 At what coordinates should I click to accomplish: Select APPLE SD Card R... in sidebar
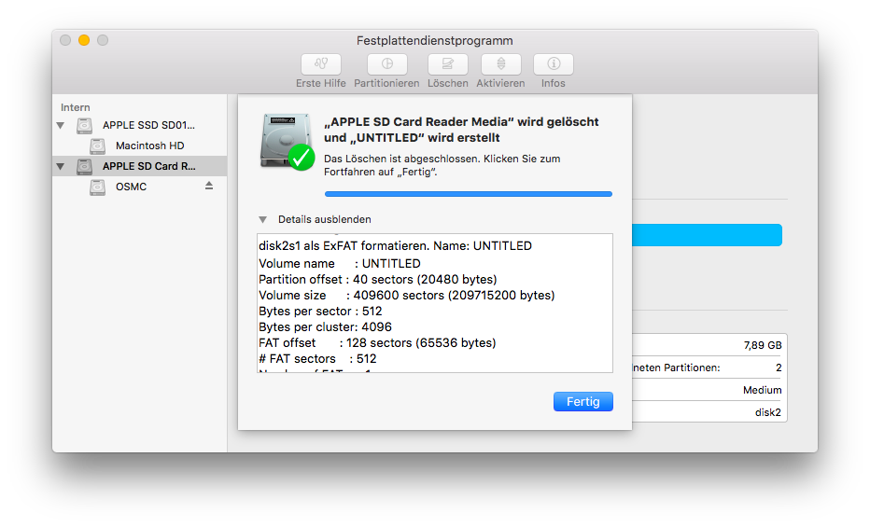point(140,166)
